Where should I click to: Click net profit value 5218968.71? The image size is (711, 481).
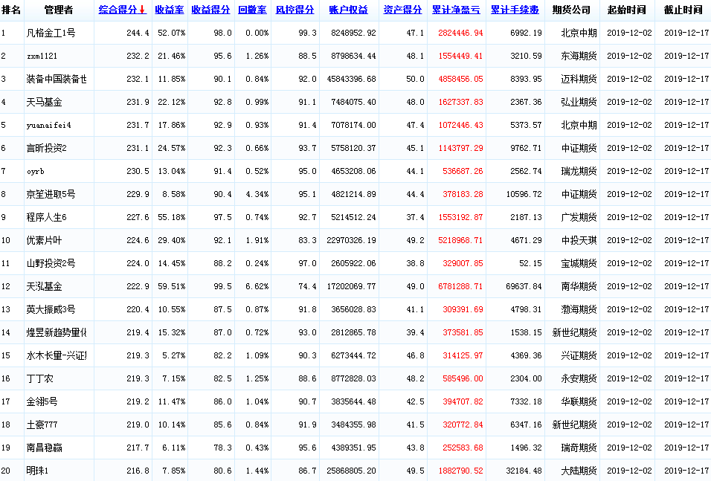pos(460,240)
